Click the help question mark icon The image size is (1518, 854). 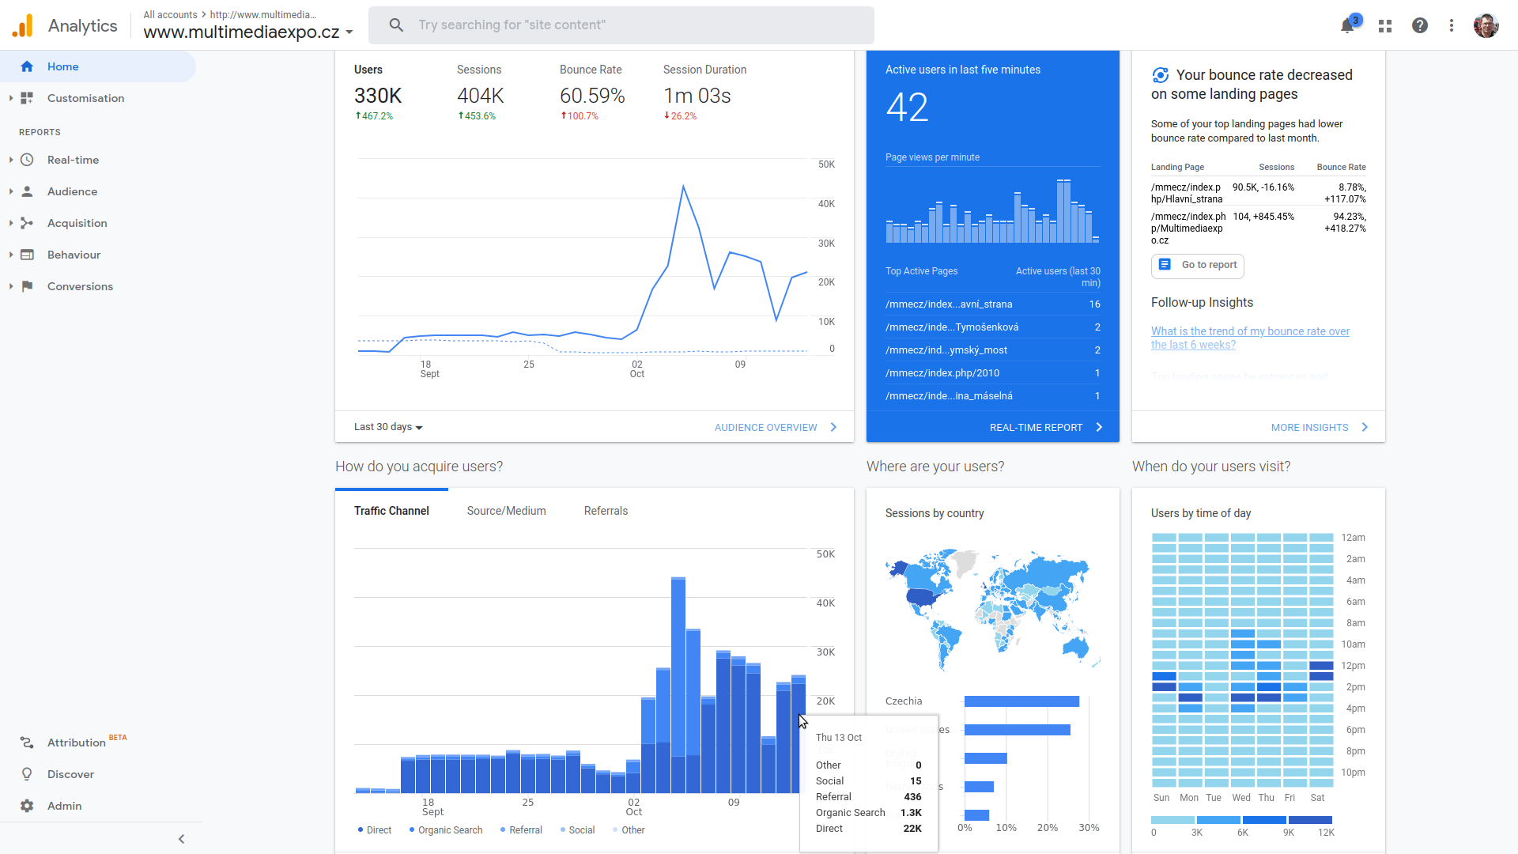pos(1420,25)
